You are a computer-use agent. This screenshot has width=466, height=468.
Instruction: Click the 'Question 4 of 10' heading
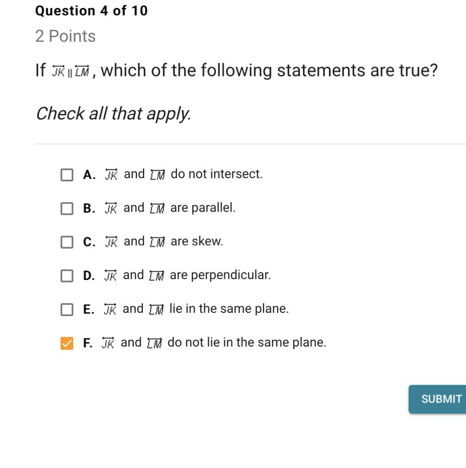coord(91,11)
